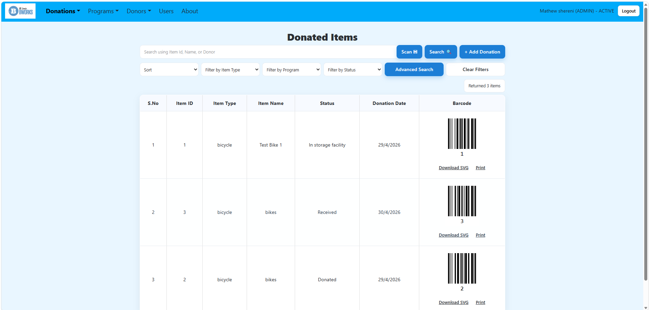The width and height of the screenshot is (649, 310).
Task: Click the Advanced Search button
Action: tap(414, 69)
